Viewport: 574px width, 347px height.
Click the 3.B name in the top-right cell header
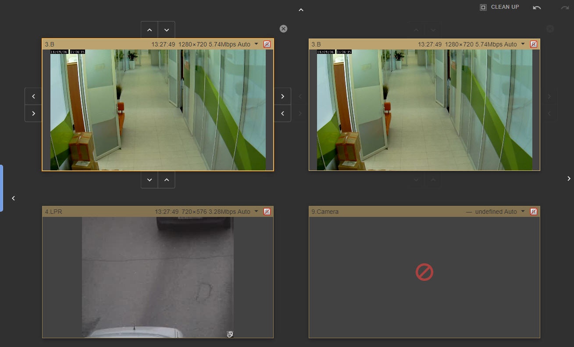(x=316, y=44)
